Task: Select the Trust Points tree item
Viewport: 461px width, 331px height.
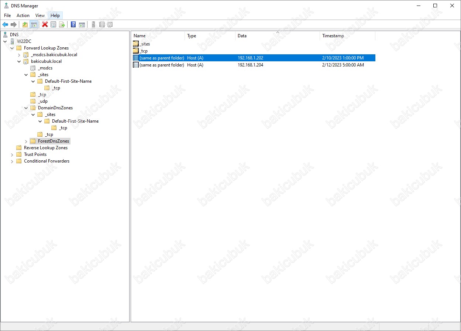Action: pos(35,154)
